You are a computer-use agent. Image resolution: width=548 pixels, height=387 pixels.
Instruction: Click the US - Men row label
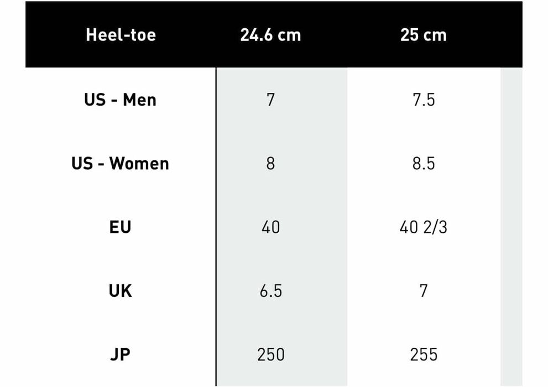point(121,100)
